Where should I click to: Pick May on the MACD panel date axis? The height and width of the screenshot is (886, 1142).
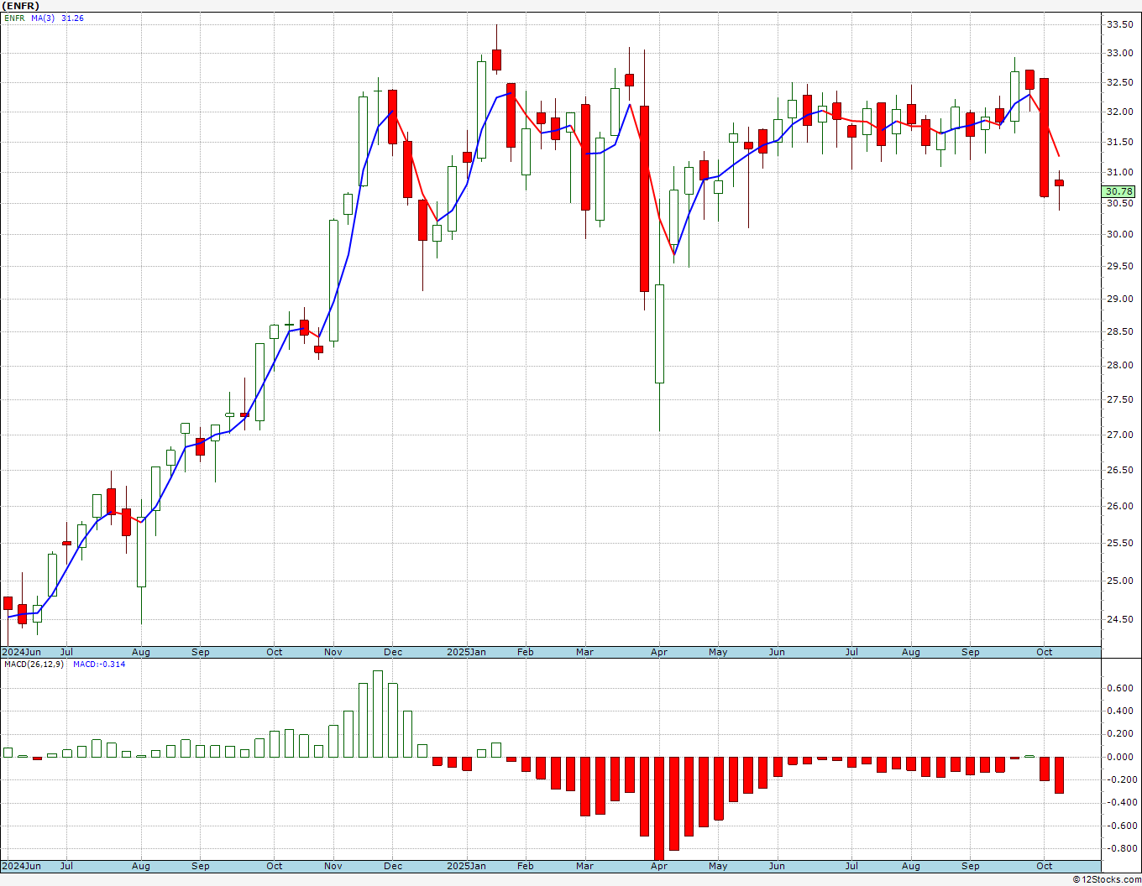718,866
